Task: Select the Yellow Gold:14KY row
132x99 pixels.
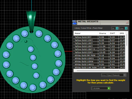Action: [x=99, y=43]
